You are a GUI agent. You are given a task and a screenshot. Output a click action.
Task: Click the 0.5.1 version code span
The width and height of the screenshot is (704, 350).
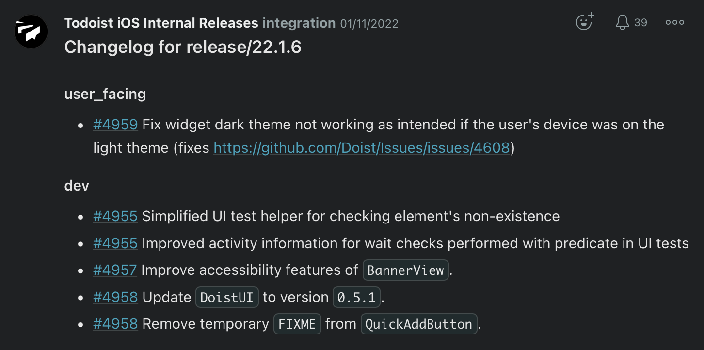[356, 297]
